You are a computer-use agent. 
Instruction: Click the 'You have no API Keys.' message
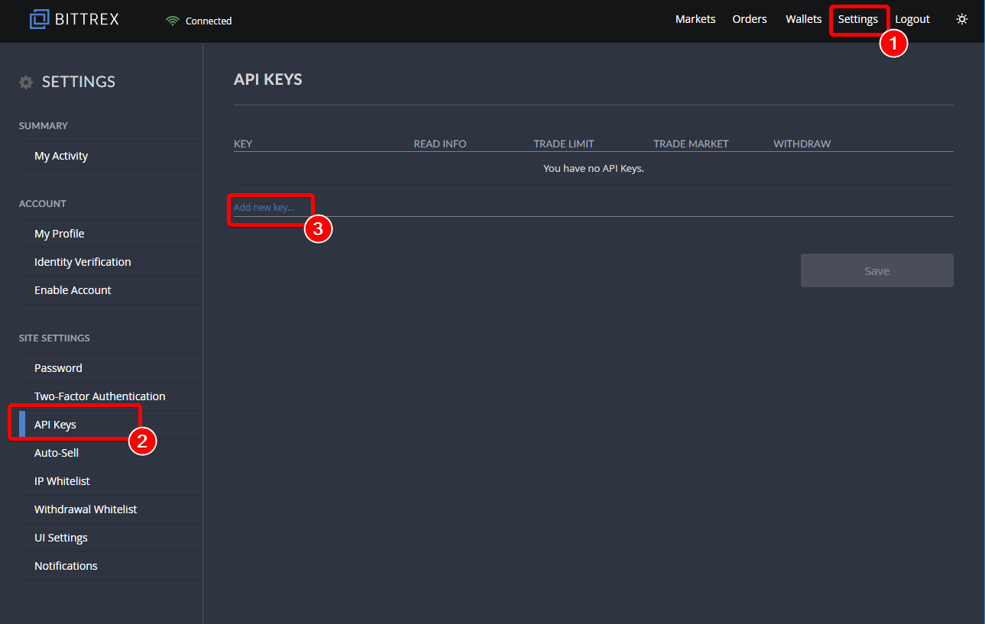point(594,168)
